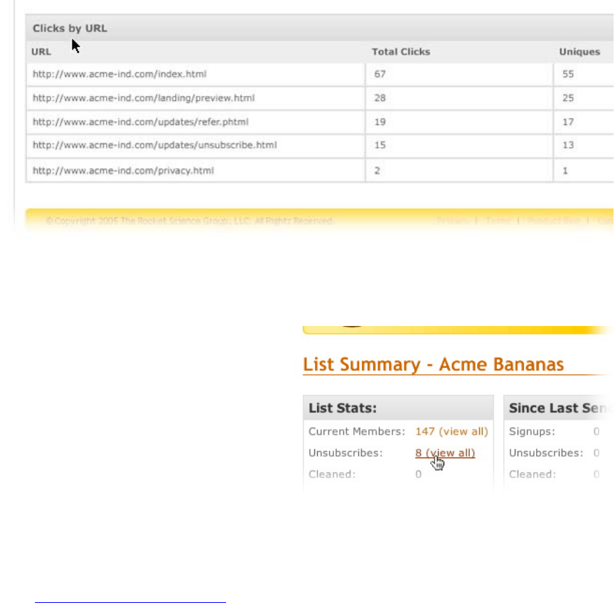
Task: Select the landing/preview.html URL
Action: (x=144, y=98)
